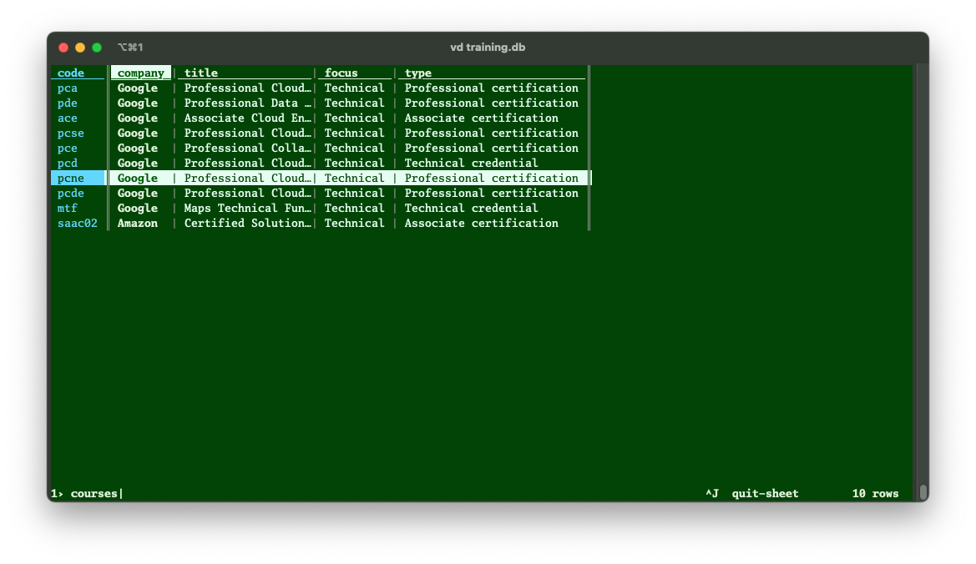The width and height of the screenshot is (976, 564).
Task: Click the 'courses' sheet name in status bar
Action: pos(94,494)
